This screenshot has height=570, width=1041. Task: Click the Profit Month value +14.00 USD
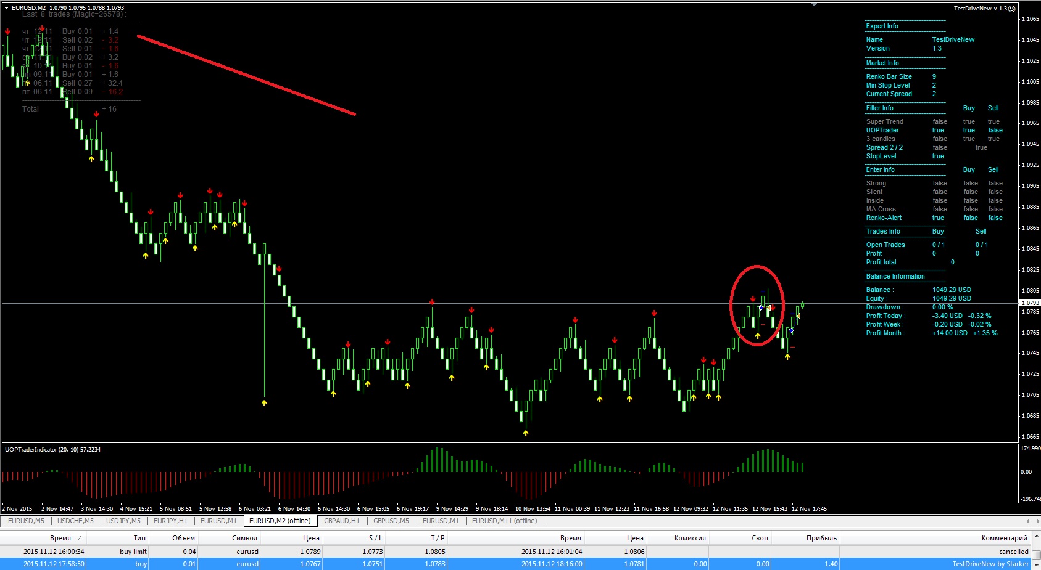[x=950, y=333]
